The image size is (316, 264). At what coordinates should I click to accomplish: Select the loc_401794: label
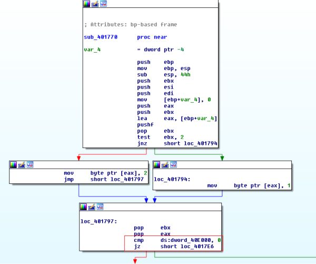(172, 179)
